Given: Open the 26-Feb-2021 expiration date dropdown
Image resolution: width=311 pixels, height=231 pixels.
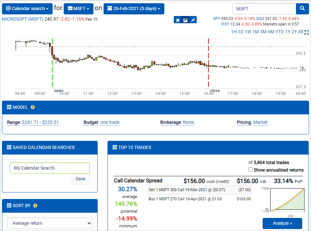Looking at the screenshot, I should coord(134,9).
